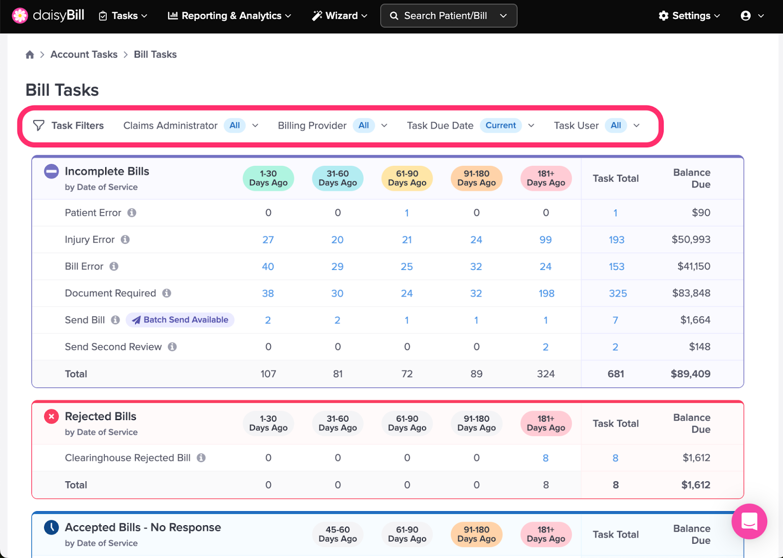Collapse the Incomplete Bills section
This screenshot has width=783, height=558.
pyautogui.click(x=51, y=172)
